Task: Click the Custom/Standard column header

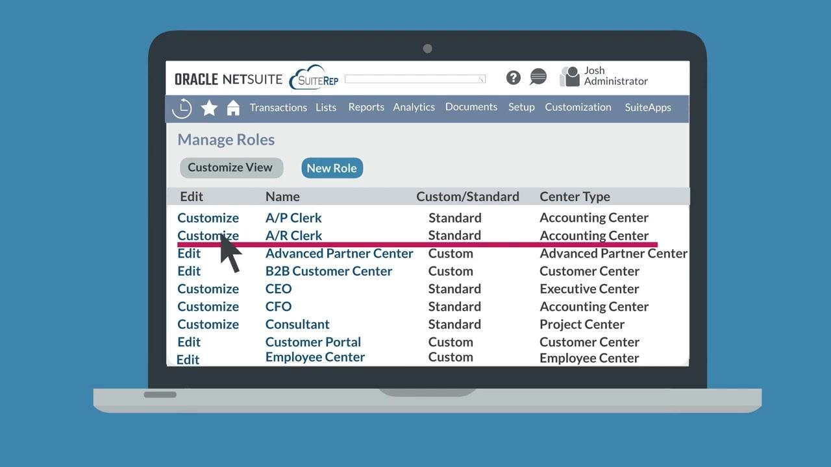Action: pyautogui.click(x=467, y=197)
